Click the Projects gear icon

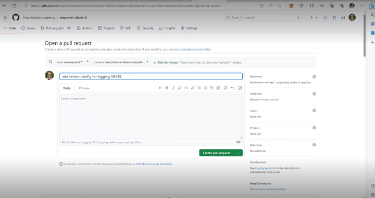tap(314, 128)
